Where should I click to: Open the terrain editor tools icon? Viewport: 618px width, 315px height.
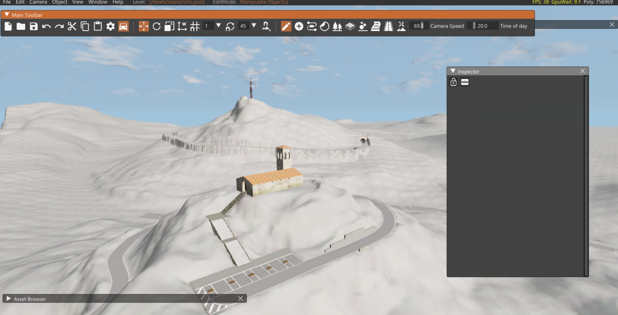[x=401, y=26]
